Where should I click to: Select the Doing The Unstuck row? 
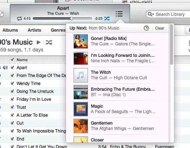tap(33, 91)
